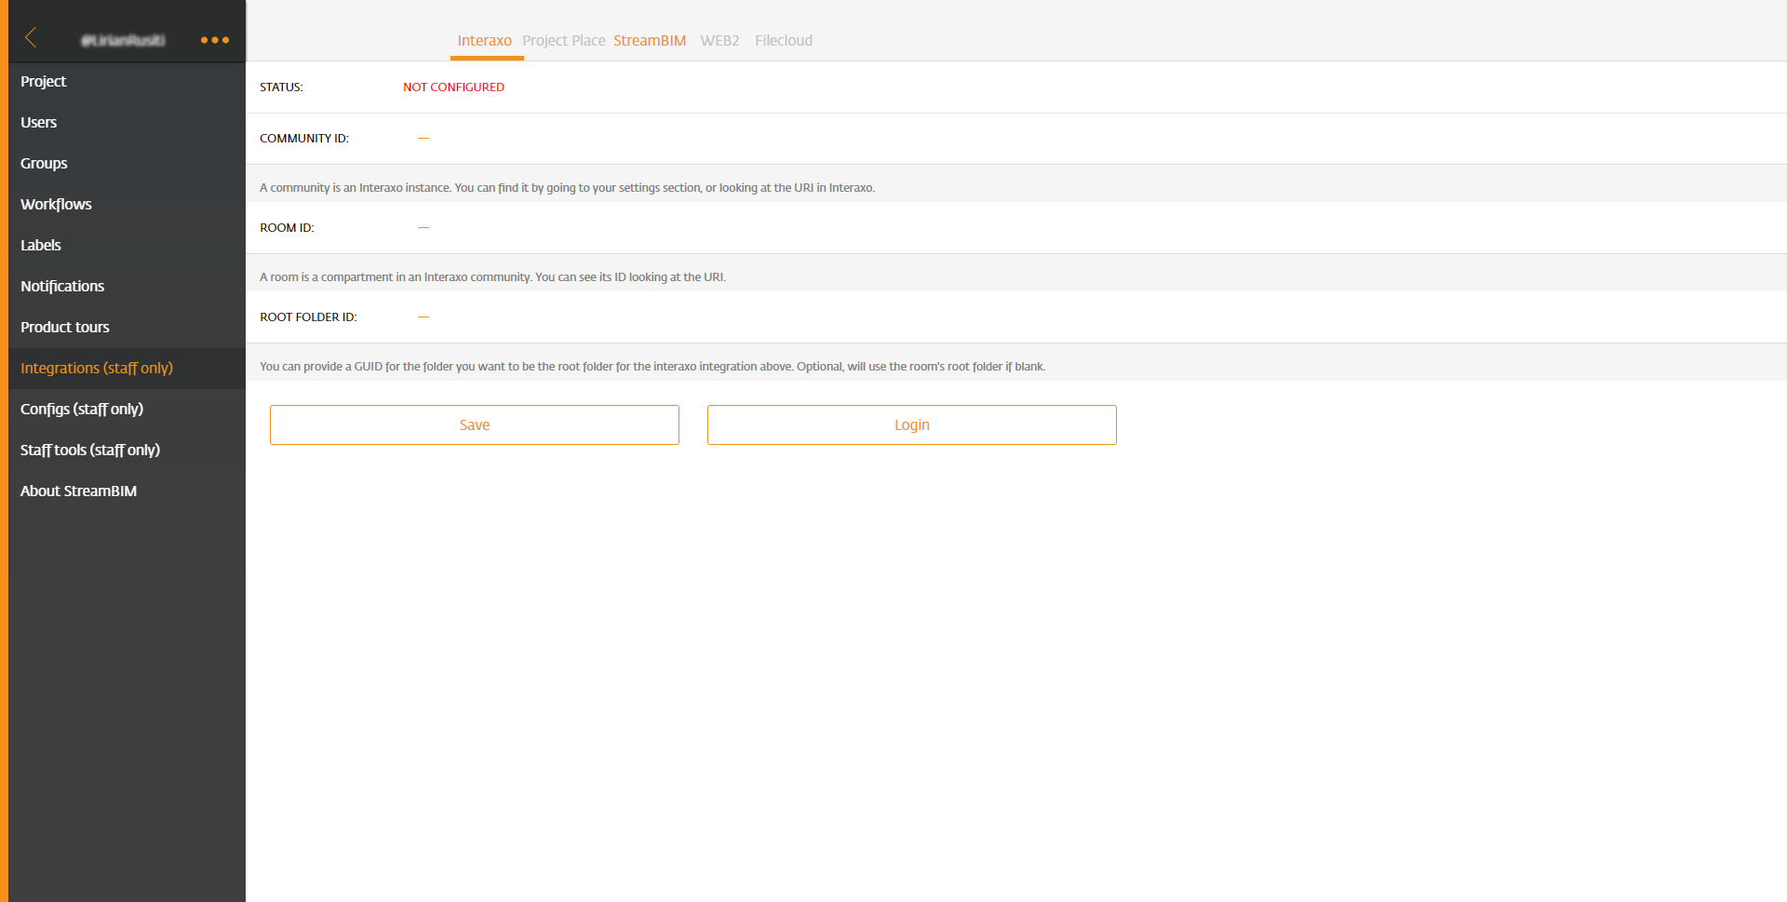Image resolution: width=1787 pixels, height=902 pixels.
Task: Switch to the Interaxo tab
Action: 485,41
